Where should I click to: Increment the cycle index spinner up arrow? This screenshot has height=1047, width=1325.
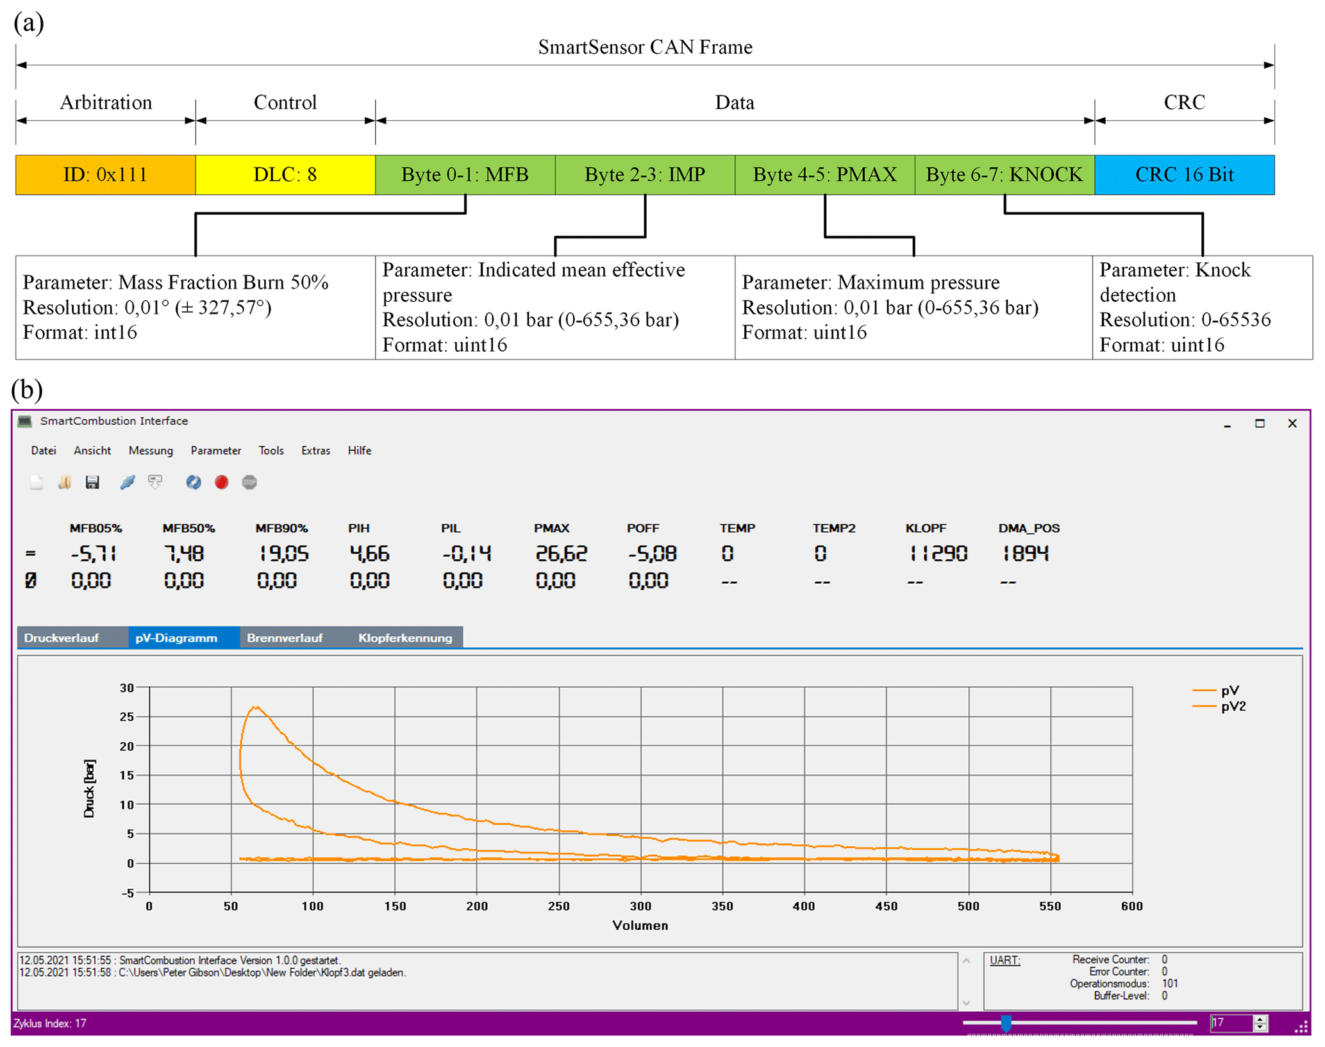click(1260, 1019)
